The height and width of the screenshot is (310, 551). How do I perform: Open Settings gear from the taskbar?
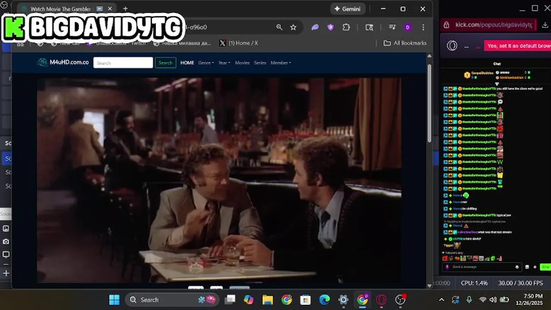coord(344,300)
